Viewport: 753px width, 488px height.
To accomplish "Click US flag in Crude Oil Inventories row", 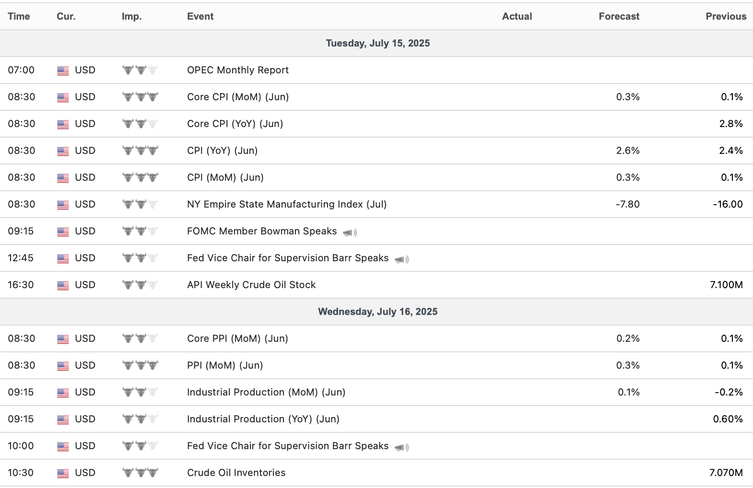I will 63,473.
